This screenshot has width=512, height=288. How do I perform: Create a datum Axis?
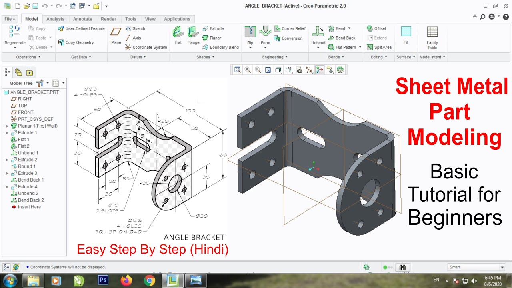point(133,38)
